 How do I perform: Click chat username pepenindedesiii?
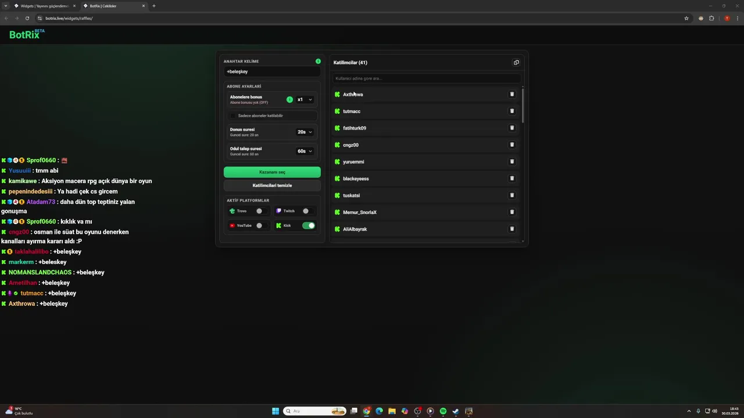[x=31, y=192]
